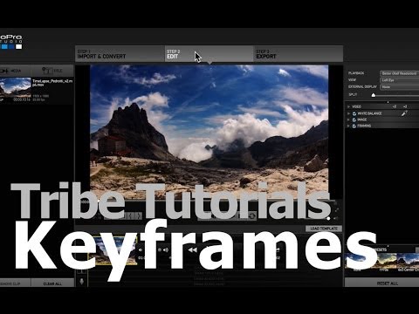The image size is (419, 314).
Task: Expand the Video section
Action: [x=348, y=106]
